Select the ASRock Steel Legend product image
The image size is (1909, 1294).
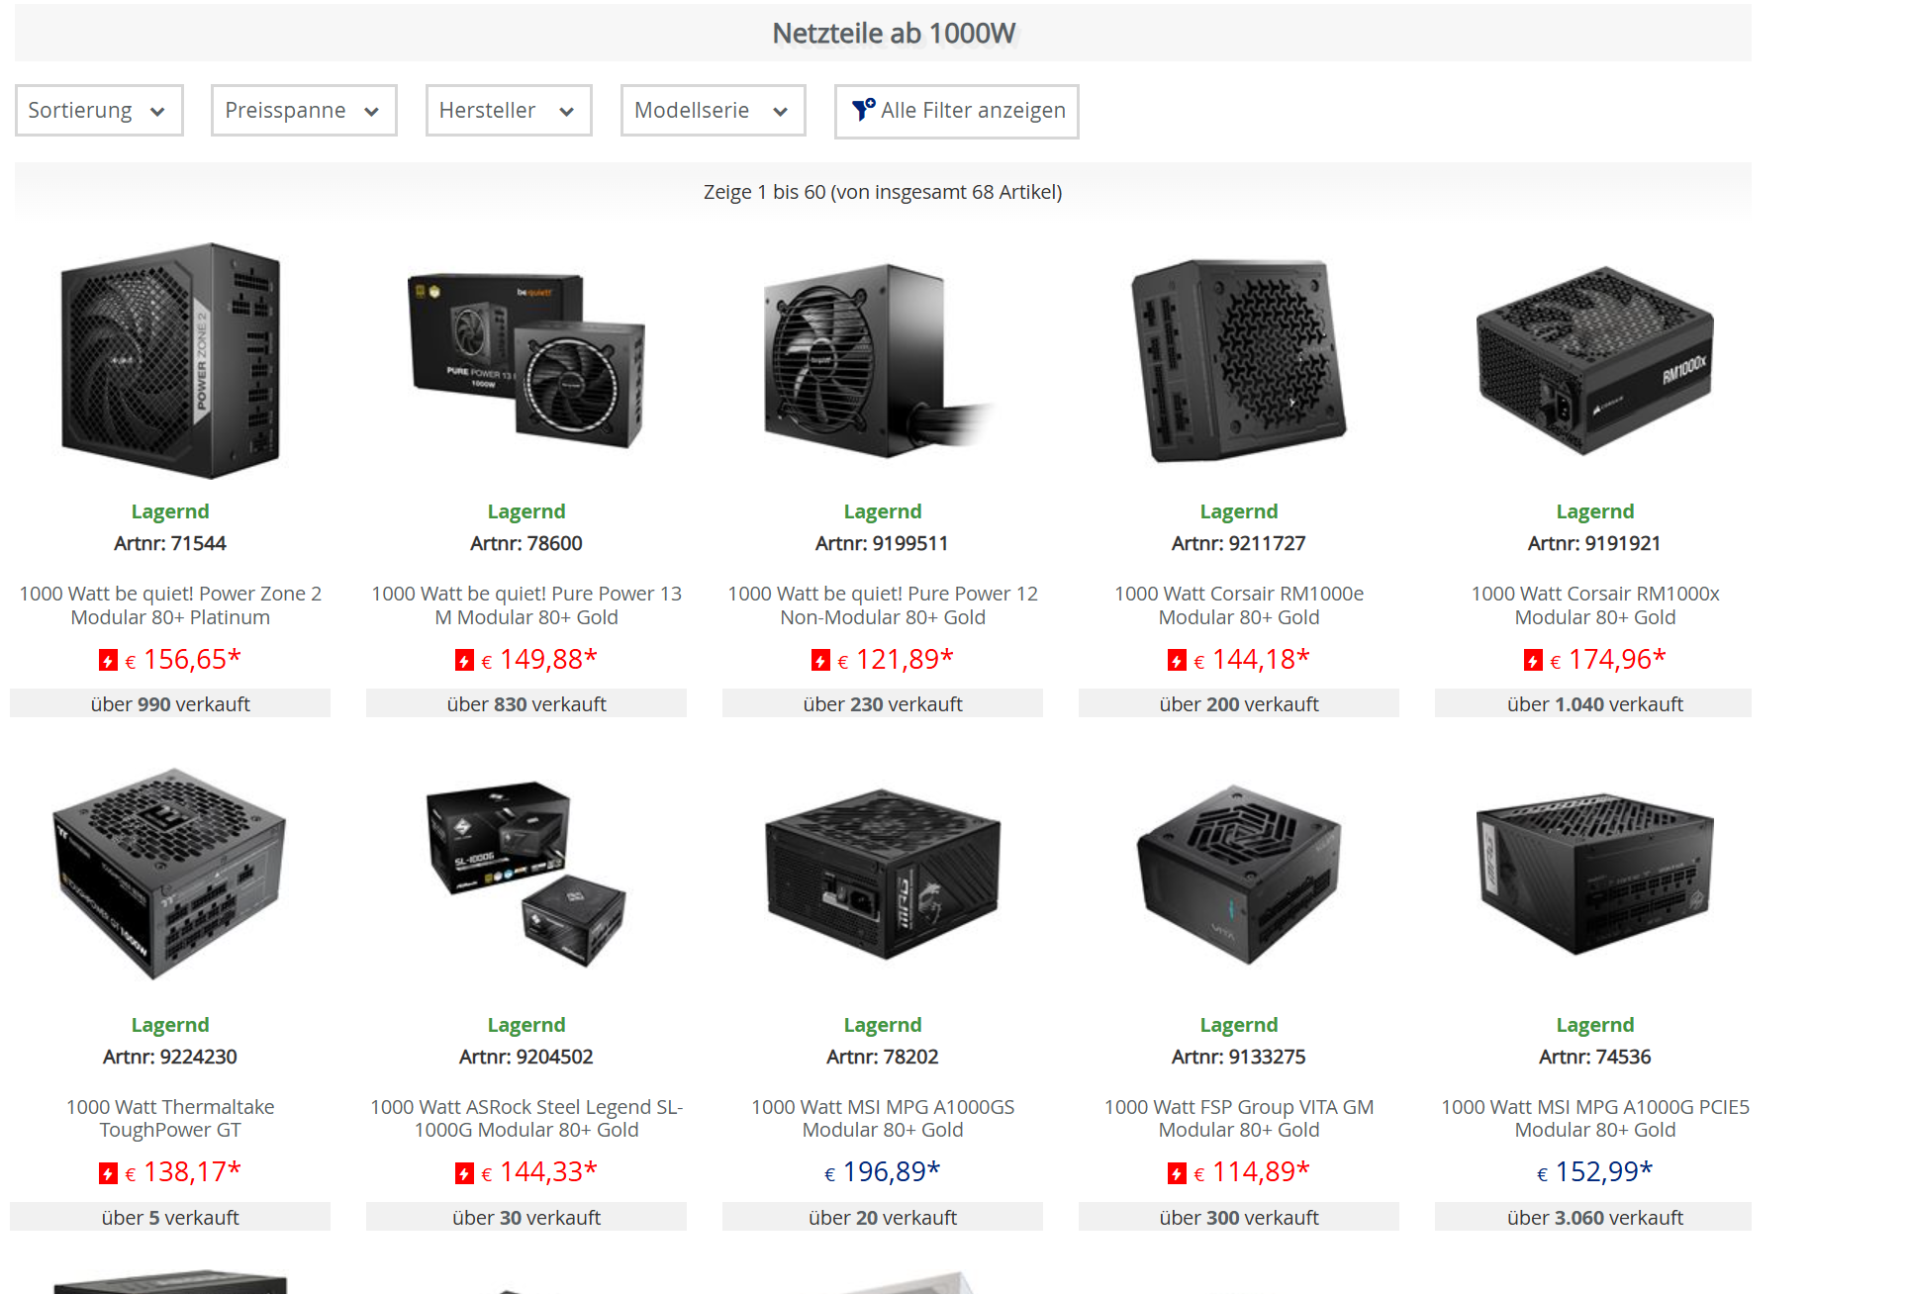coord(526,875)
